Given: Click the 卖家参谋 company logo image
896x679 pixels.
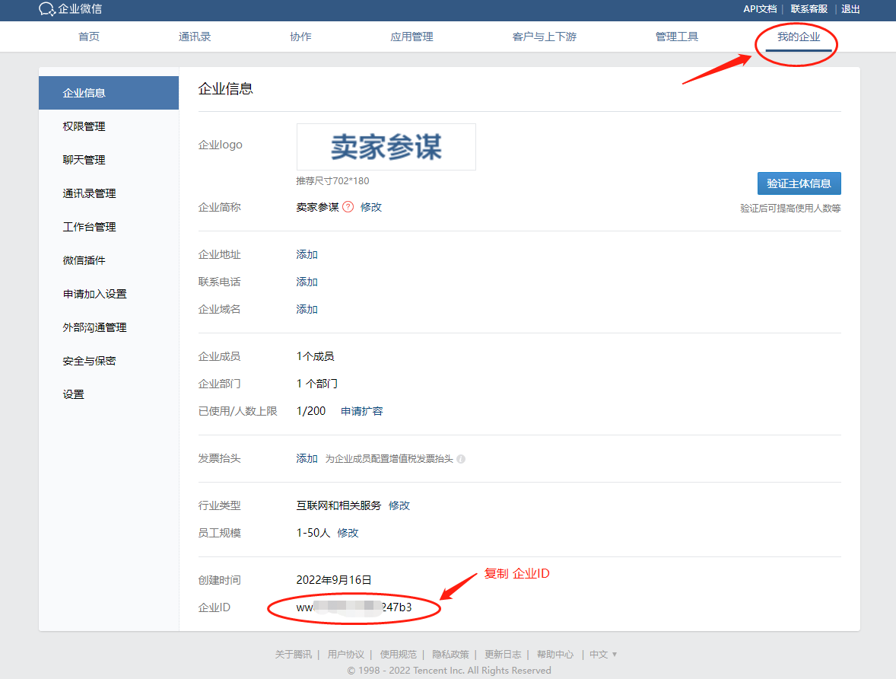Looking at the screenshot, I should (x=386, y=146).
